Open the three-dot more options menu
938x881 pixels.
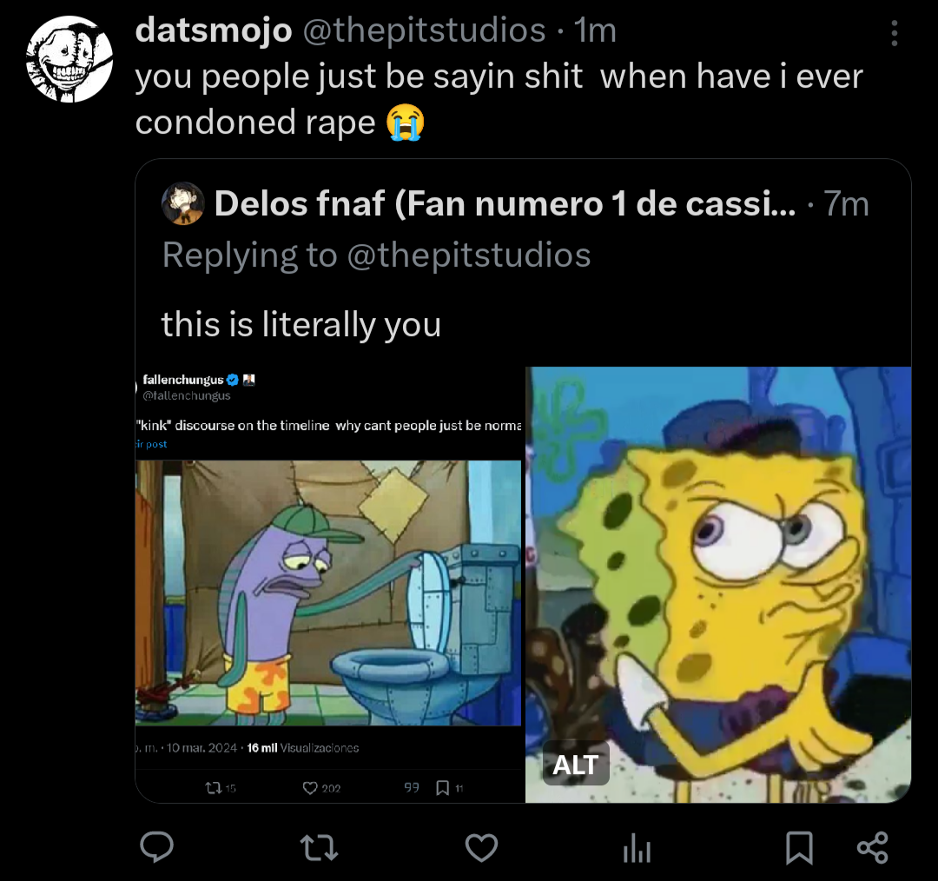coord(895,34)
